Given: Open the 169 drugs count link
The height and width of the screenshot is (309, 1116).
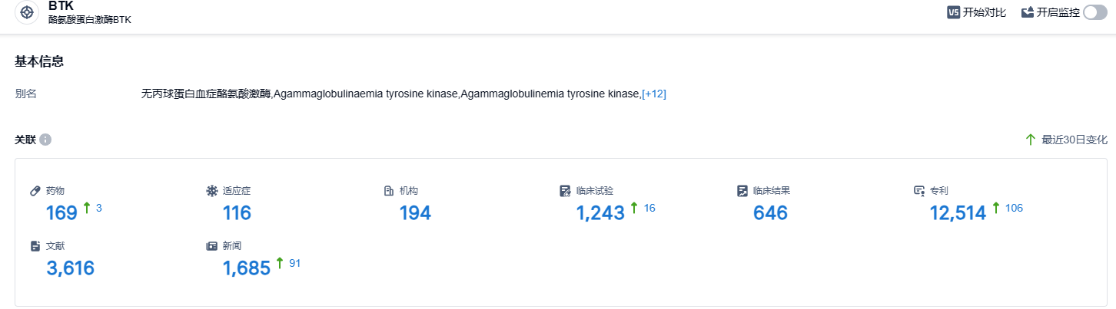Looking at the screenshot, I should coord(61,213).
